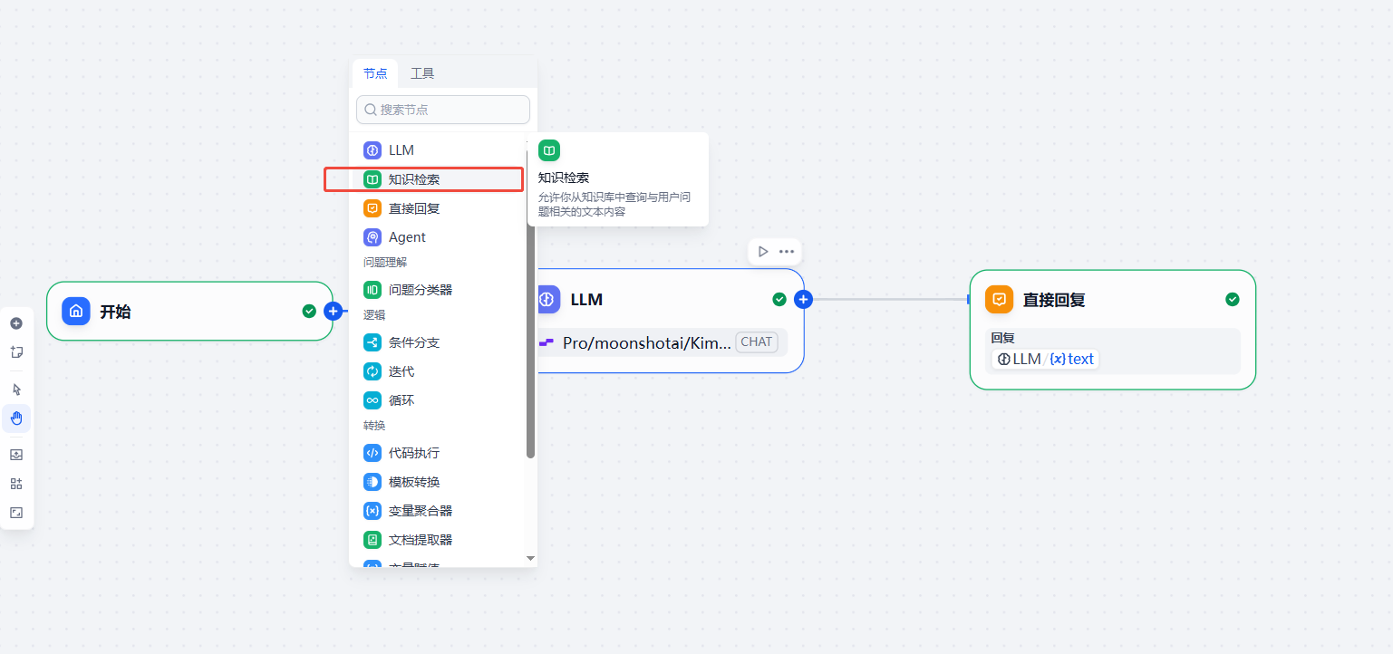Viewport: 1393px width, 654px height.
Task: Click the plus handle on LLM node
Action: tap(803, 299)
